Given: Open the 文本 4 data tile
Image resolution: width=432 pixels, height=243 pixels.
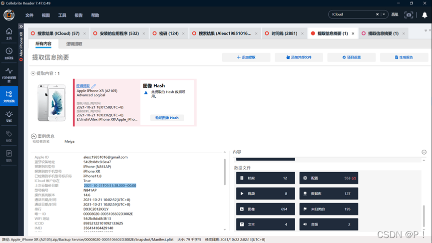Looking at the screenshot, I should click(x=265, y=224).
